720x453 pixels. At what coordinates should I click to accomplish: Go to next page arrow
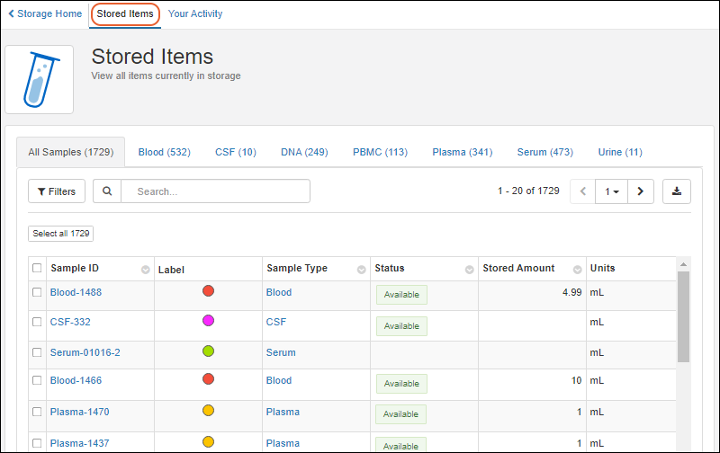click(x=640, y=191)
